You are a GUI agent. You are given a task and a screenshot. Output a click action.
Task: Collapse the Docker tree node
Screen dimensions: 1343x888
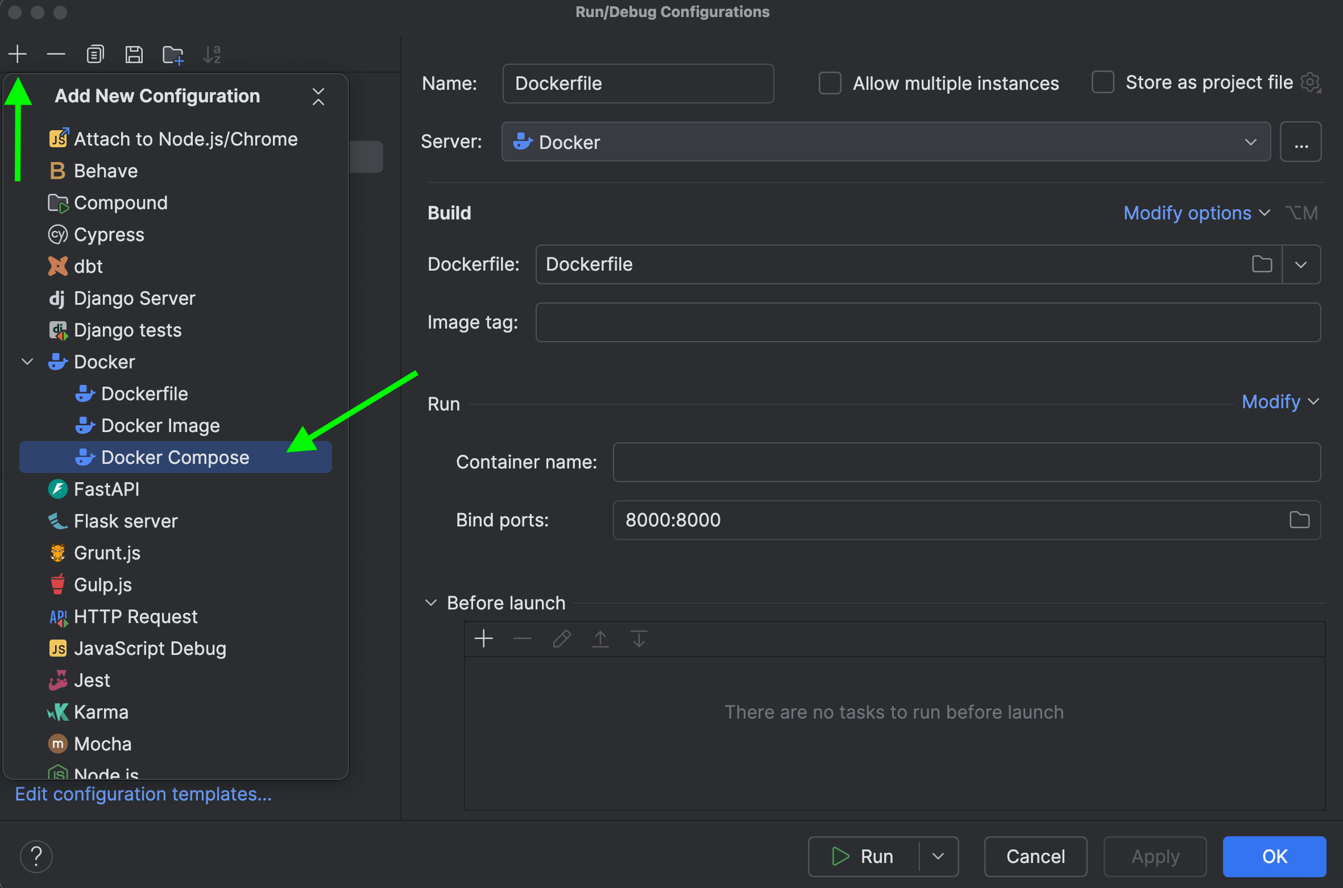[26, 362]
